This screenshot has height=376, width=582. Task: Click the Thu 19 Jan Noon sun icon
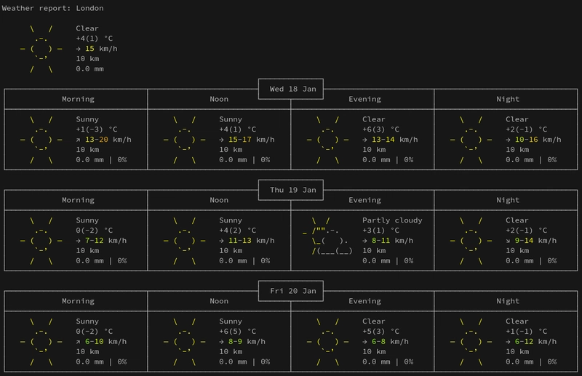point(184,241)
